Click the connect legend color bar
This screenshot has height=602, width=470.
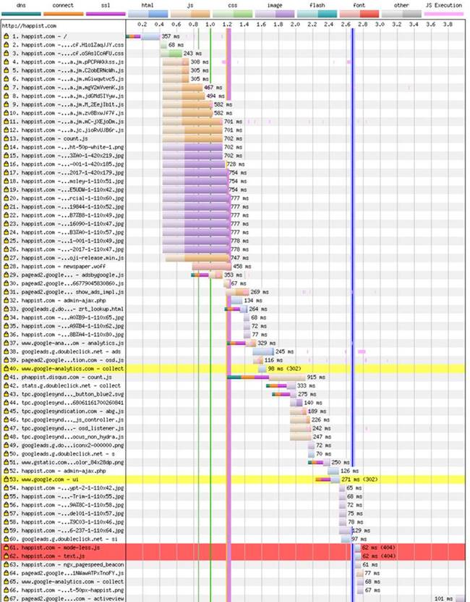64,14
